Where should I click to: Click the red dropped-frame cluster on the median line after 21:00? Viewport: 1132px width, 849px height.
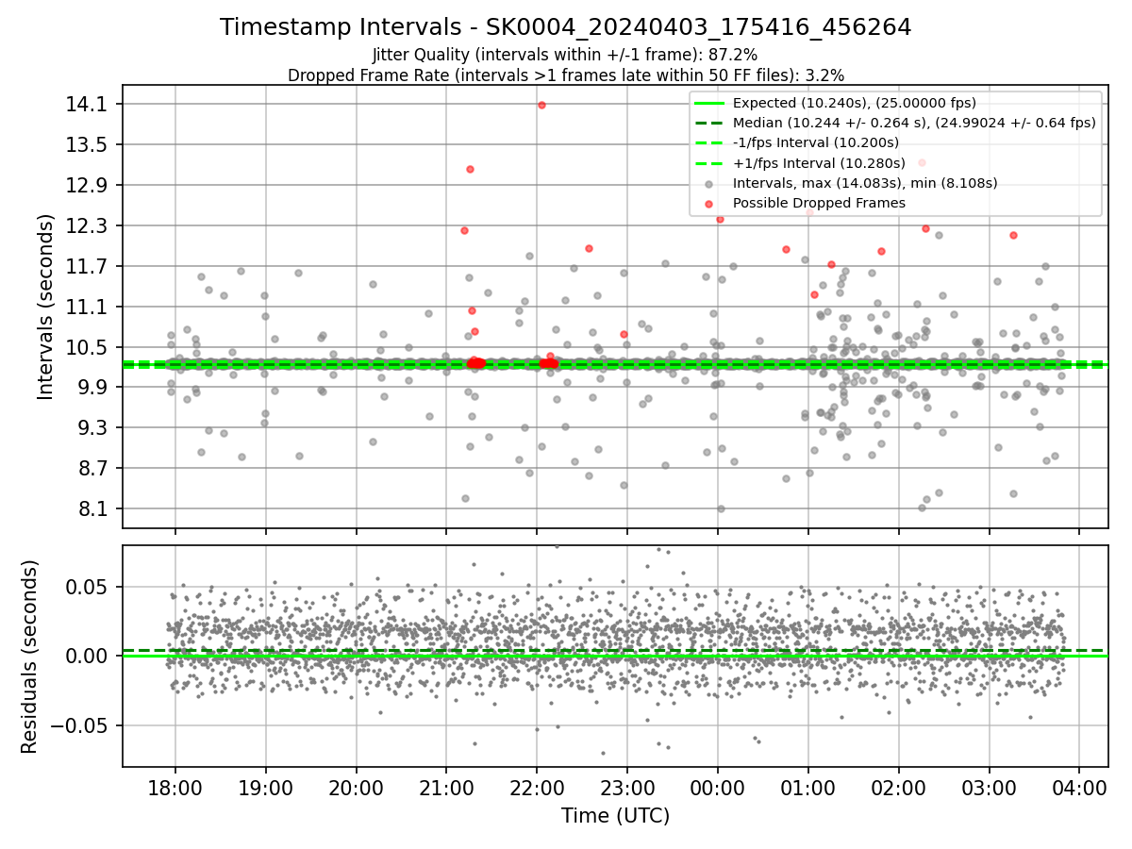point(476,363)
